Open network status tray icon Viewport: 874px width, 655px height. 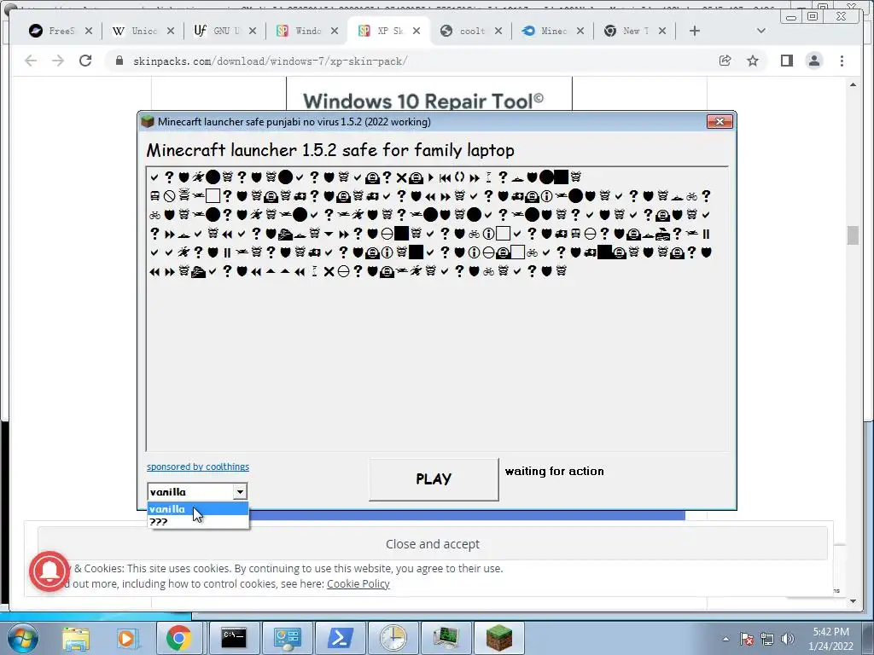tap(767, 639)
